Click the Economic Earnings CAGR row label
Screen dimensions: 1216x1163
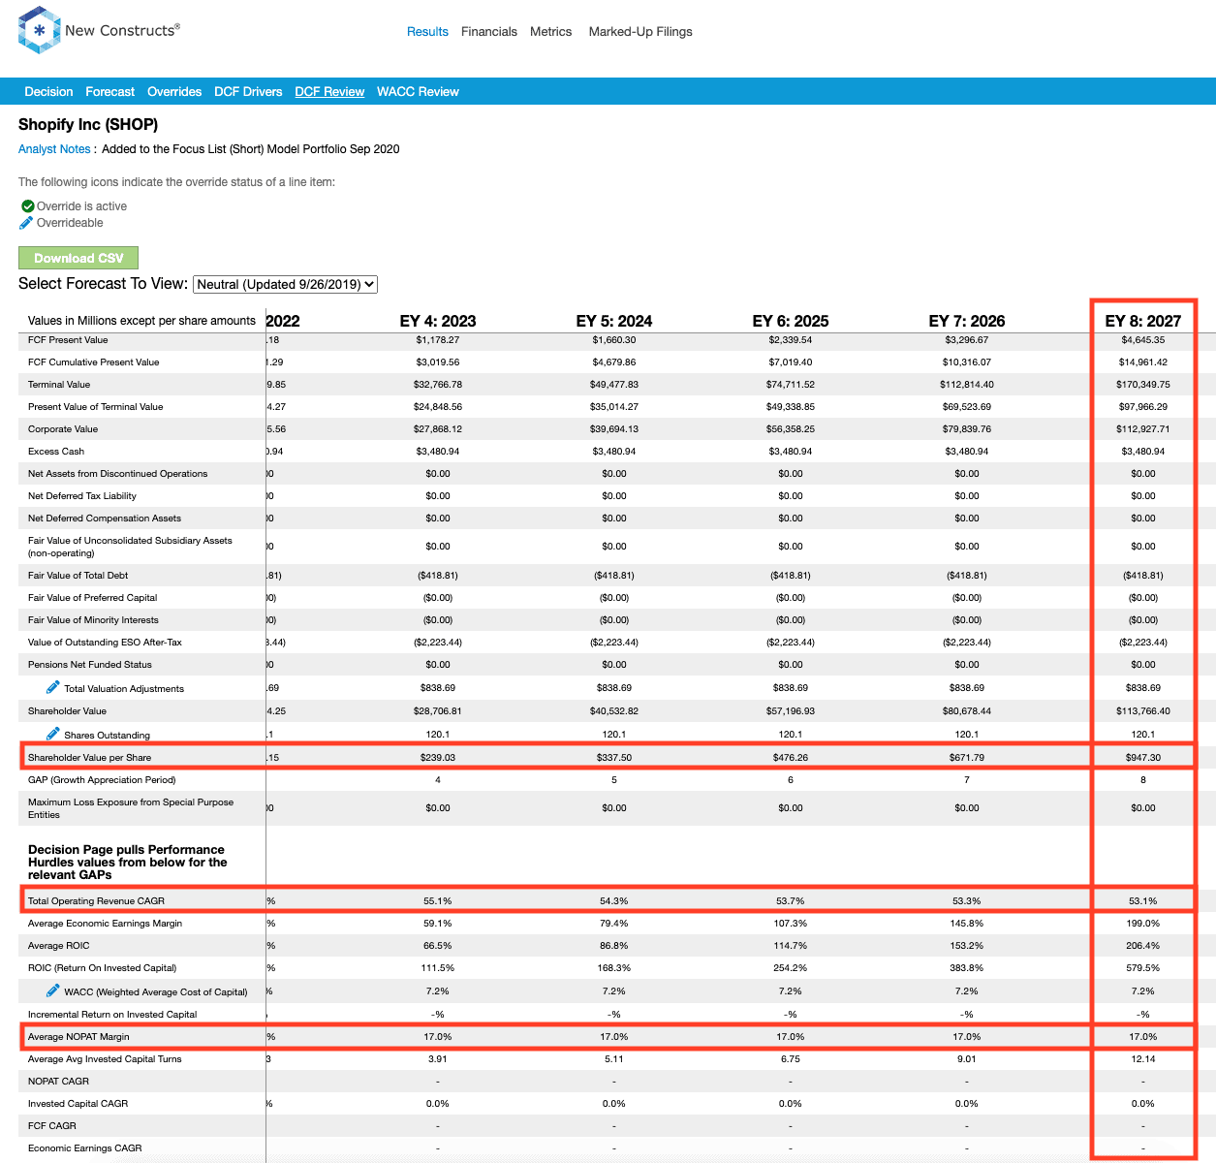pyautogui.click(x=85, y=1148)
